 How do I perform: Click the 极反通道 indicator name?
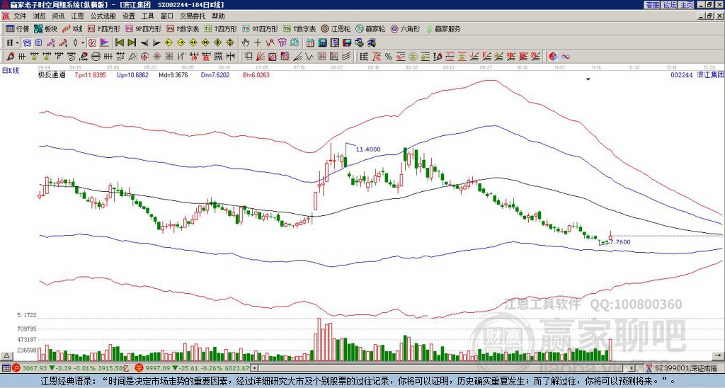(x=52, y=74)
